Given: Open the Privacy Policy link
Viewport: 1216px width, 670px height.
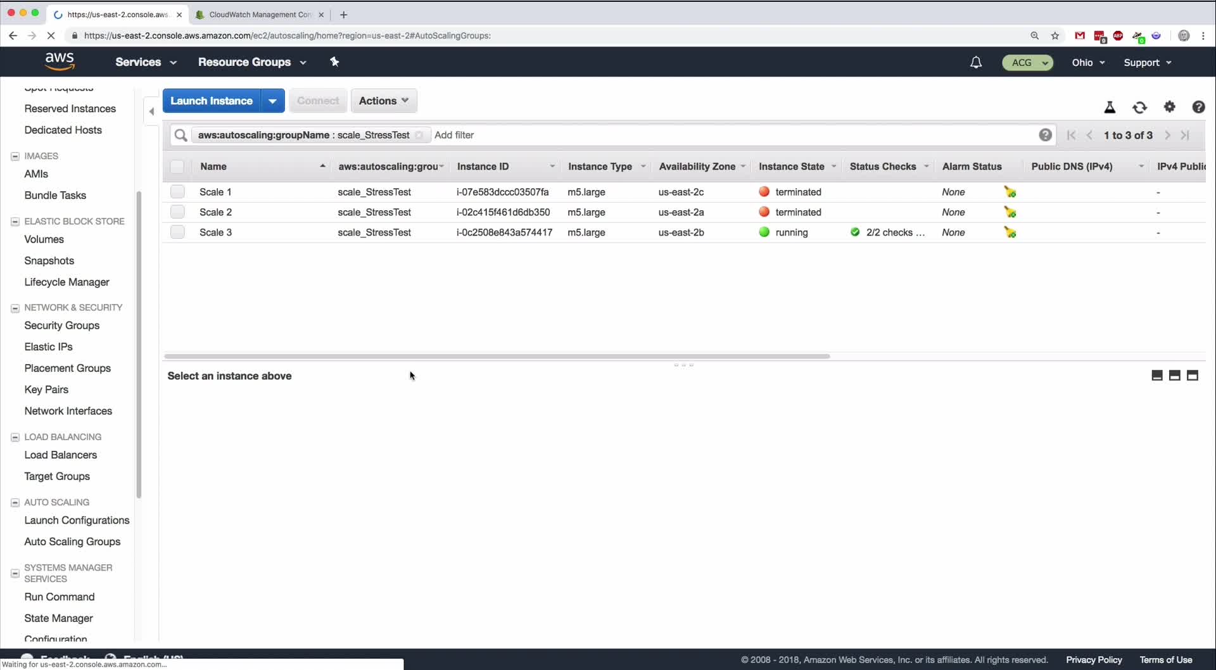Looking at the screenshot, I should click(1094, 660).
